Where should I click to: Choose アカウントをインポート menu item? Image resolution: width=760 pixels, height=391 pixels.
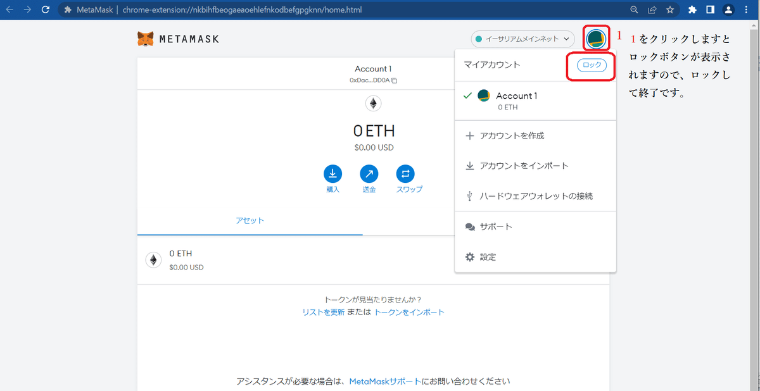[x=535, y=166]
